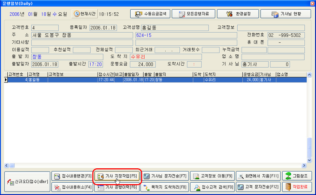Open 모든운행자료 all trip records
The width and height of the screenshot is (316, 195).
pos(193,14)
